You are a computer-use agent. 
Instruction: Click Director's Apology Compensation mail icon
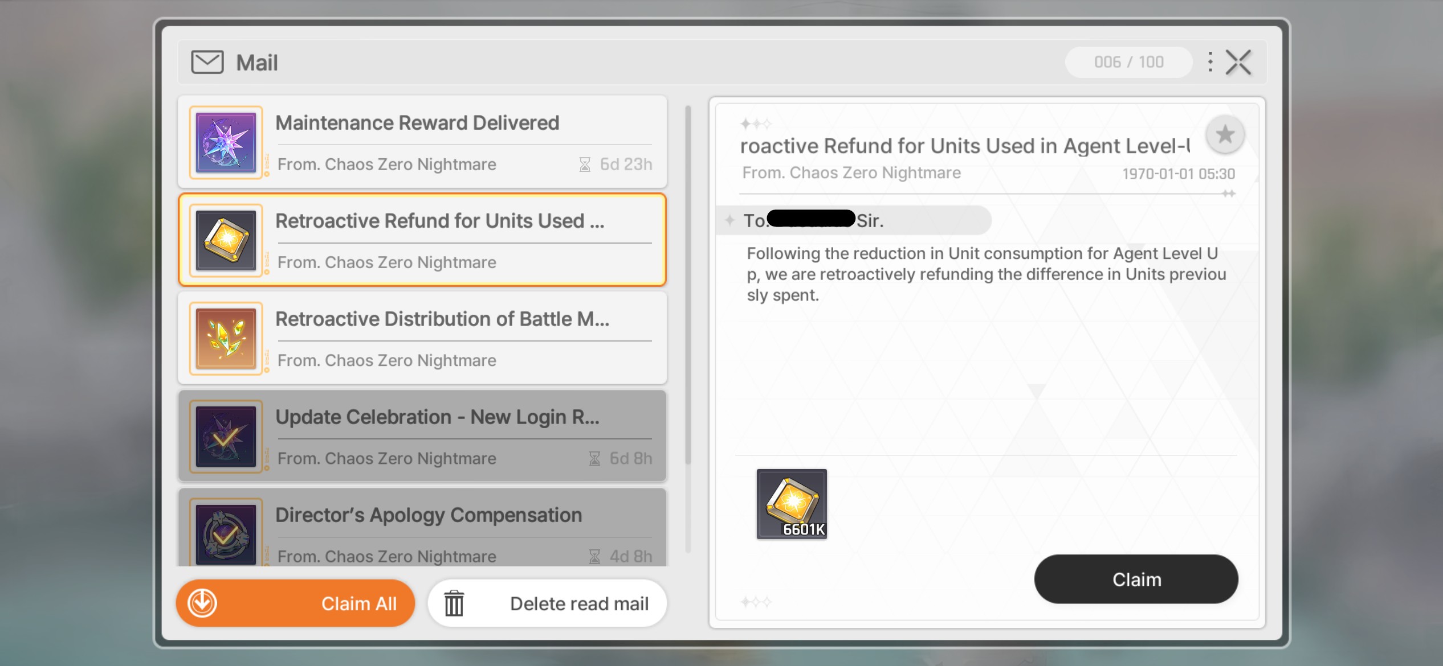point(226,534)
